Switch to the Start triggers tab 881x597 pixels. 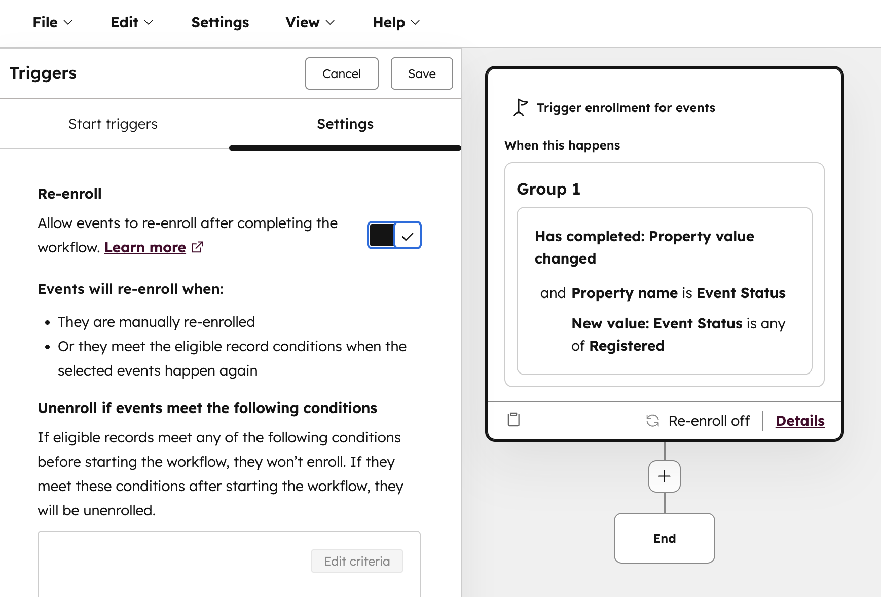tap(113, 124)
